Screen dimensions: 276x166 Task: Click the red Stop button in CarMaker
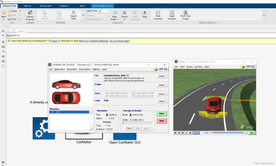point(162,121)
